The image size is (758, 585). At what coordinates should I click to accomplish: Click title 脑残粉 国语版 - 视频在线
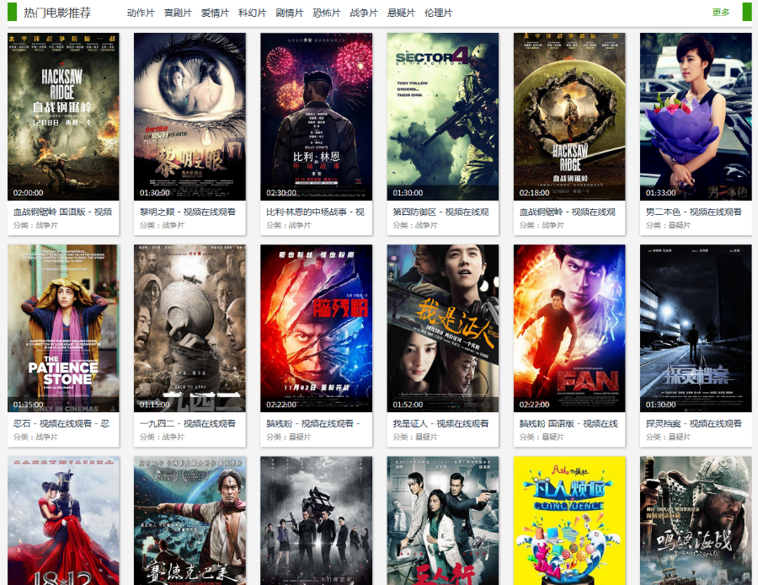pos(569,423)
